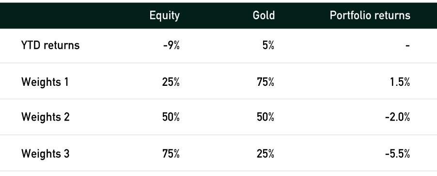The width and height of the screenshot is (437, 176).
Task: Click the Equity column header
Action: point(164,16)
